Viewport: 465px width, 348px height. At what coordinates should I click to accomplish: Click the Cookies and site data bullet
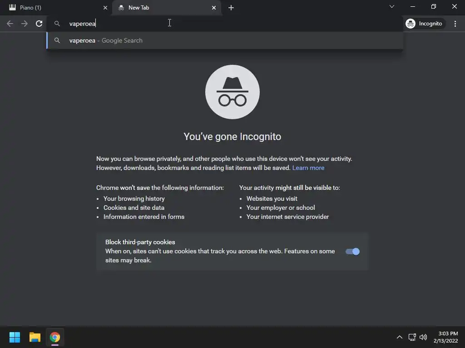[134, 208]
